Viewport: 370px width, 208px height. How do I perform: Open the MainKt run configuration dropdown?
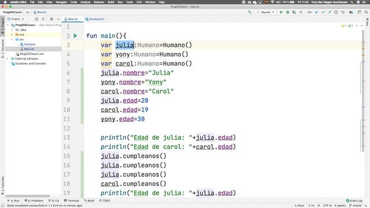click(266, 12)
